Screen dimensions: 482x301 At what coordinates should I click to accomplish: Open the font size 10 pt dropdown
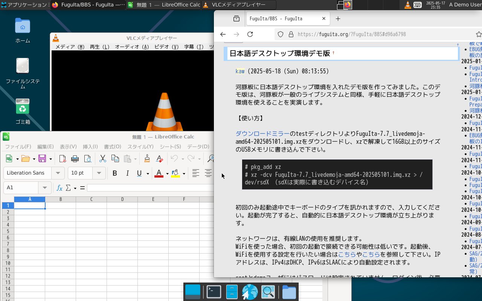pyautogui.click(x=99, y=173)
